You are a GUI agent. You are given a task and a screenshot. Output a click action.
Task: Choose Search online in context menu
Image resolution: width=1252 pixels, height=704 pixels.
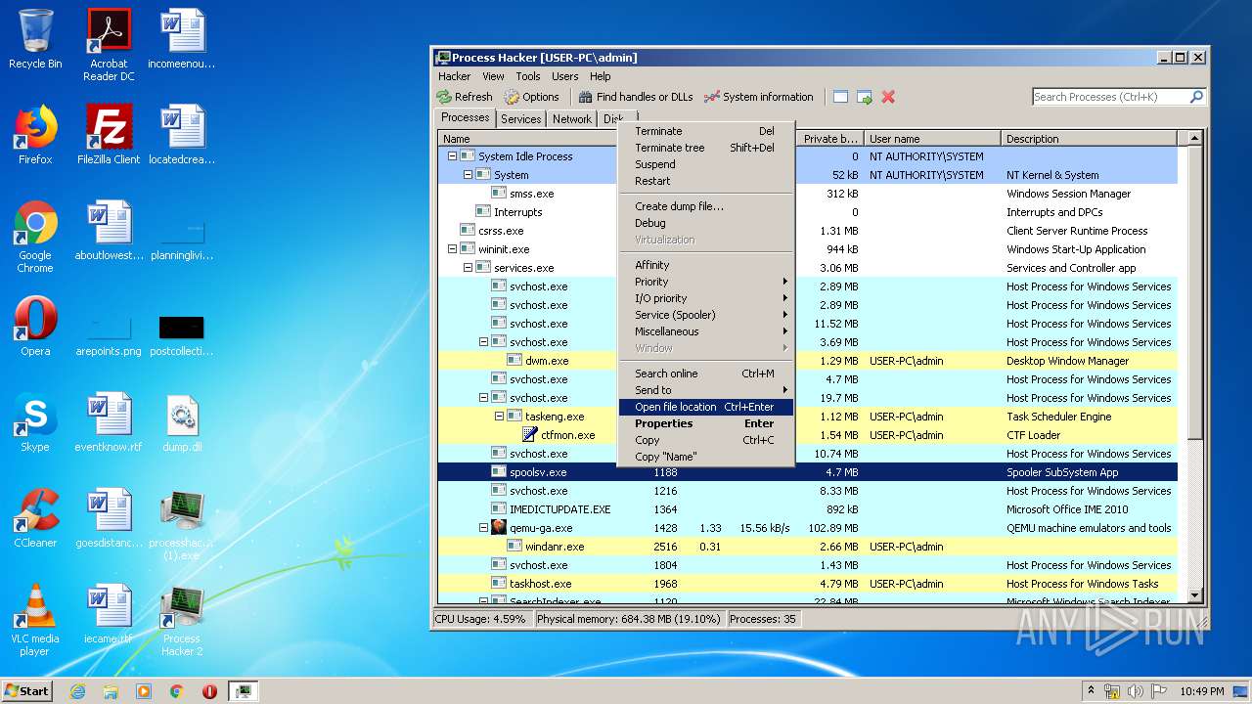705,374
